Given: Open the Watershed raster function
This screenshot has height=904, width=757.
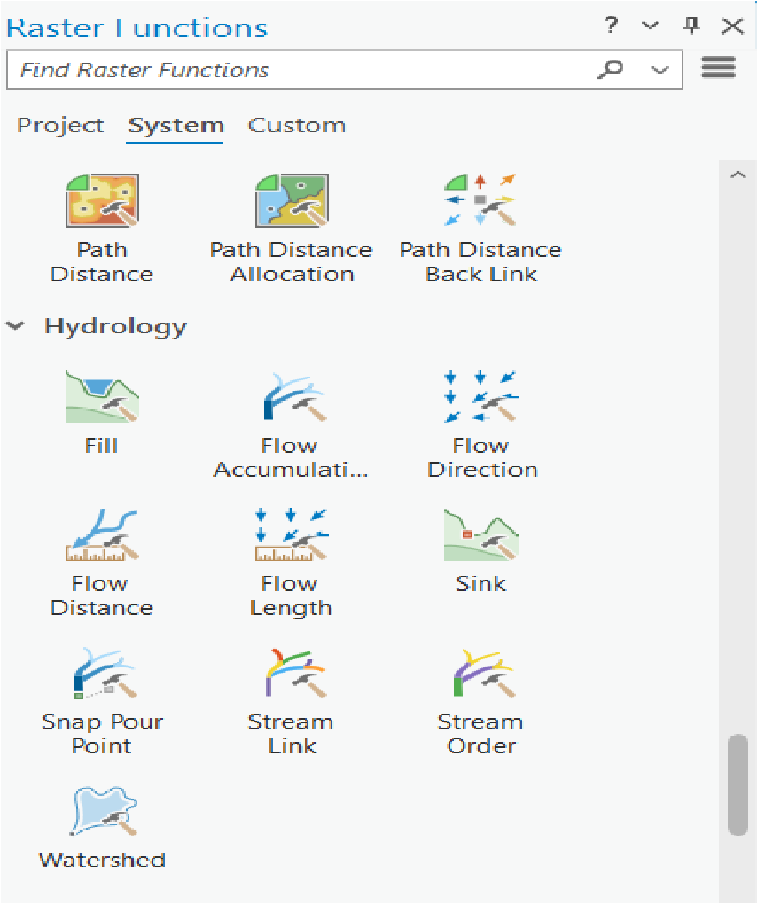Looking at the screenshot, I should [102, 812].
